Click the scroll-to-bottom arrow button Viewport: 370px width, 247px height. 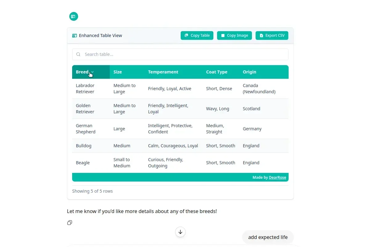(180, 232)
